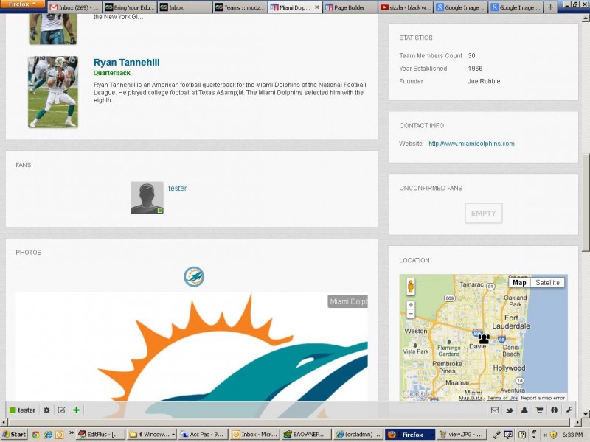This screenshot has width=590, height=442.
Task: Click the Quarterback position label
Action: [112, 73]
